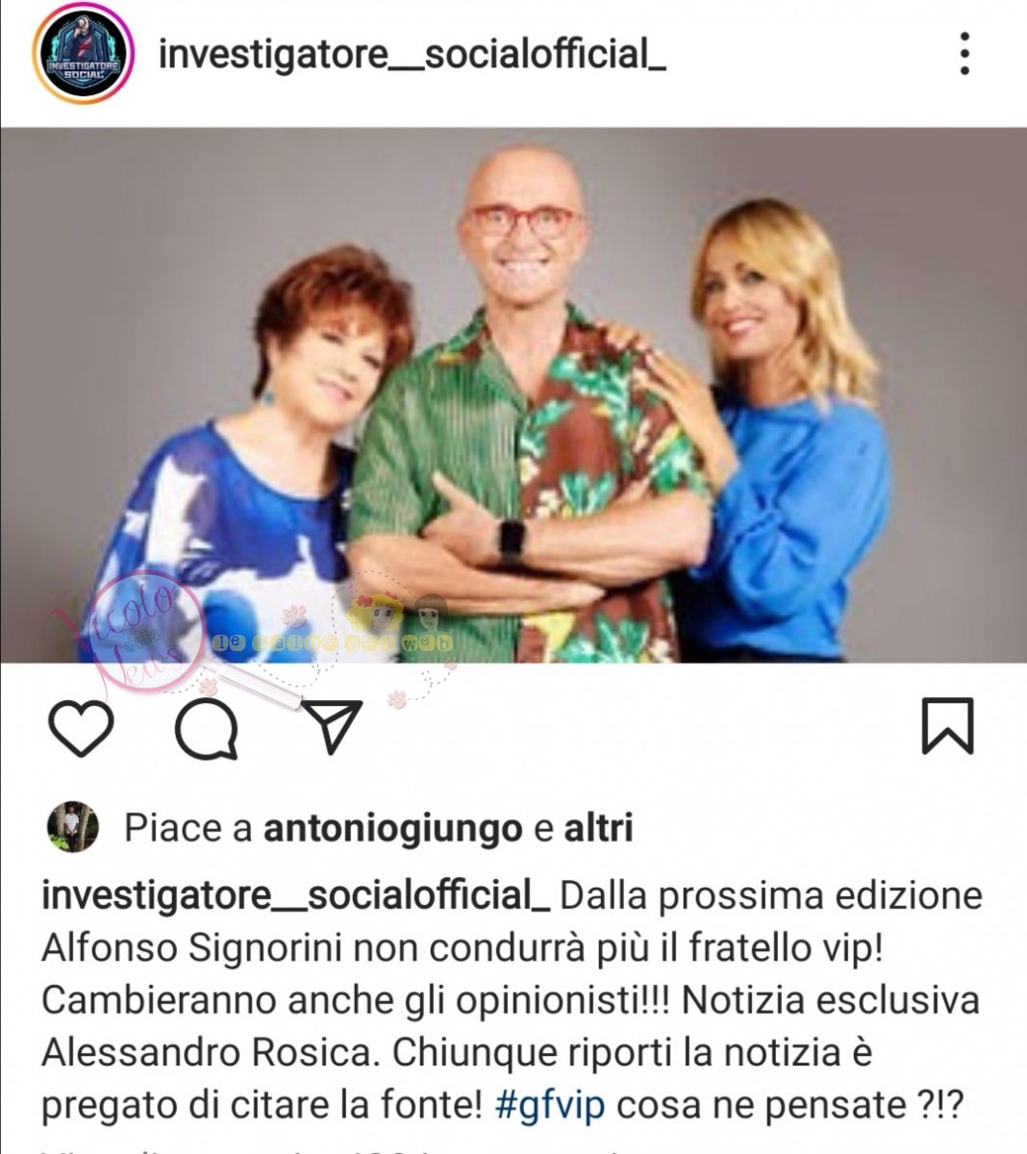Tap the blonde woman in blue sweater
1027x1154 pixels.
pyautogui.click(x=779, y=433)
